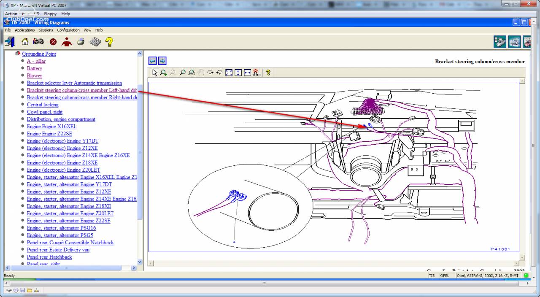The width and height of the screenshot is (540, 297).
Task: Click the red person user icon
Action: click(67, 42)
